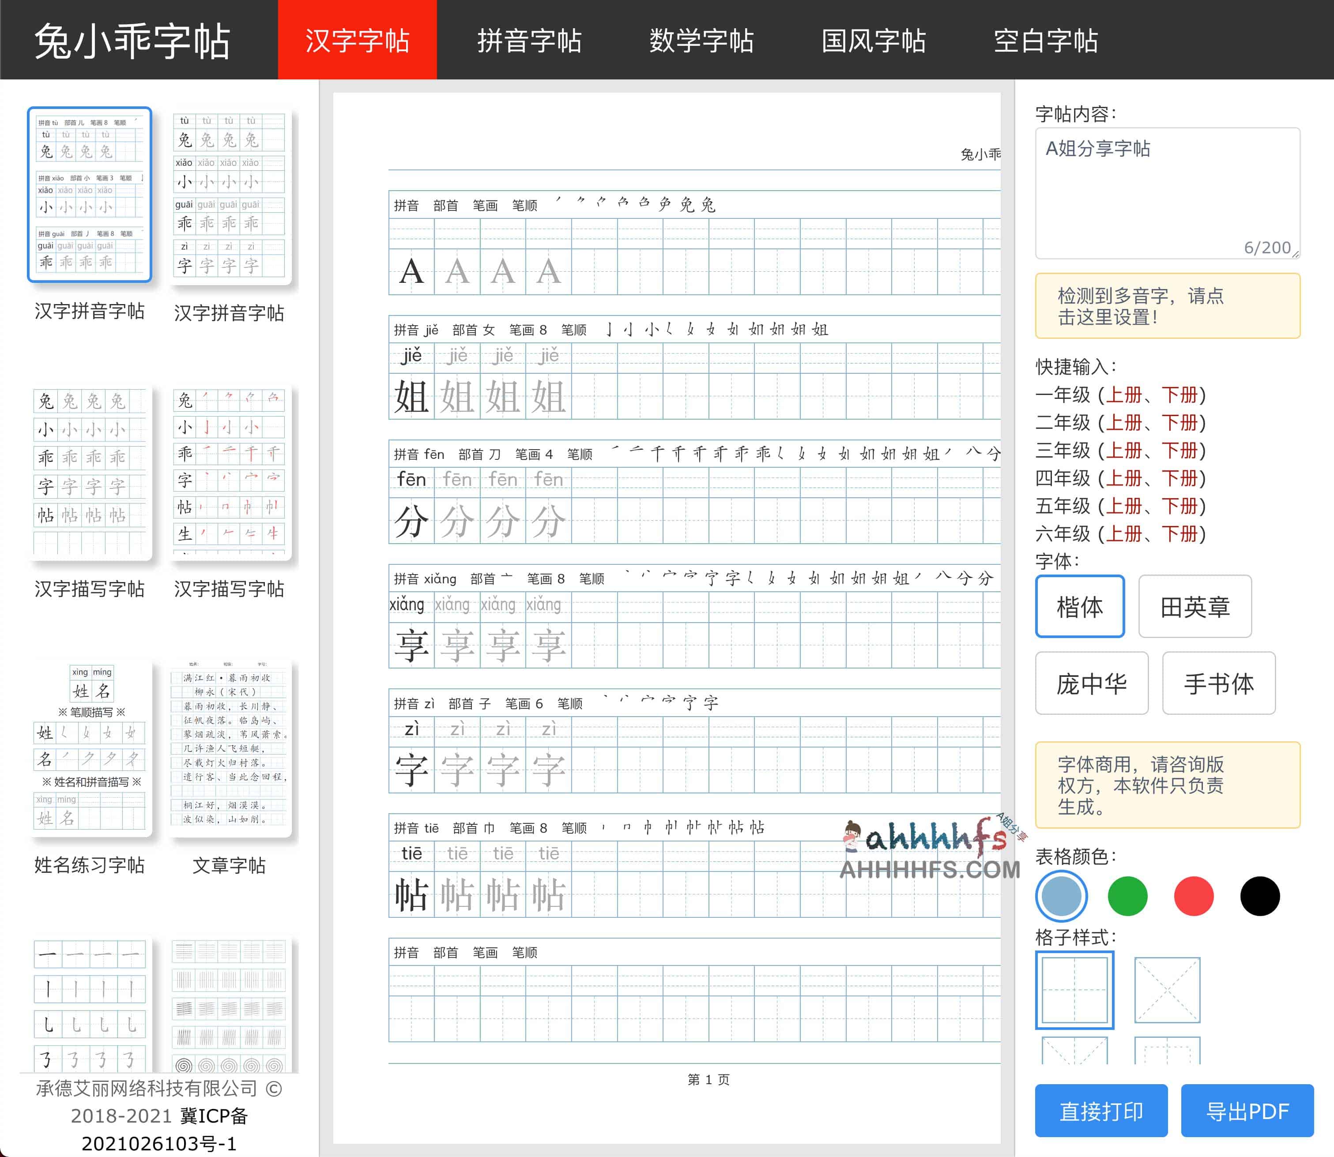
Task: Load 三年级 下册 quick input
Action: click(1179, 450)
